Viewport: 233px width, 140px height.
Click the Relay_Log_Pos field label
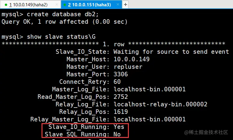pyautogui.click(x=84, y=112)
